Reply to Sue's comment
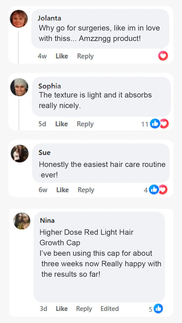182x323 pixels. [86, 190]
